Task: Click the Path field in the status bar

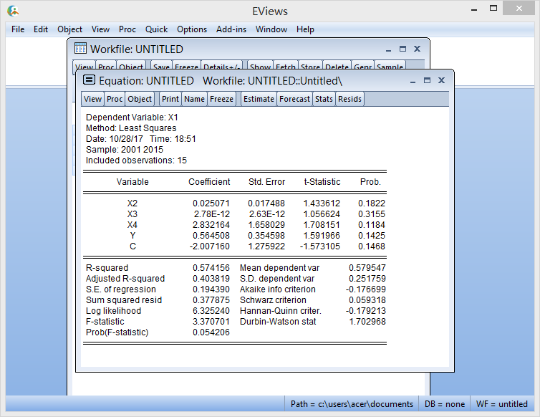Action: pyautogui.click(x=352, y=404)
